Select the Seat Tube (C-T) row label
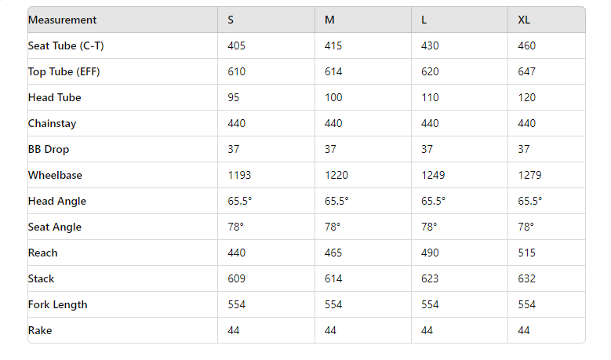The width and height of the screenshot is (611, 360). click(66, 46)
